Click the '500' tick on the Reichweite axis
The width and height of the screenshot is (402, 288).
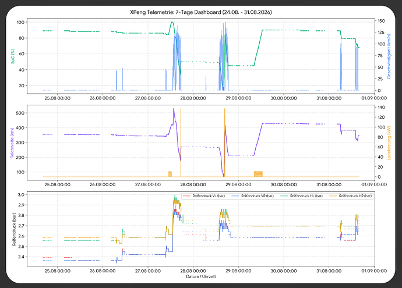coord(20,113)
